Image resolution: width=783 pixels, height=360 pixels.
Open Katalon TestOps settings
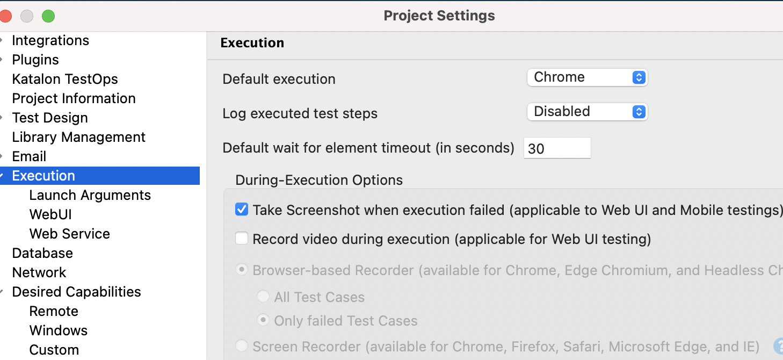pos(64,79)
